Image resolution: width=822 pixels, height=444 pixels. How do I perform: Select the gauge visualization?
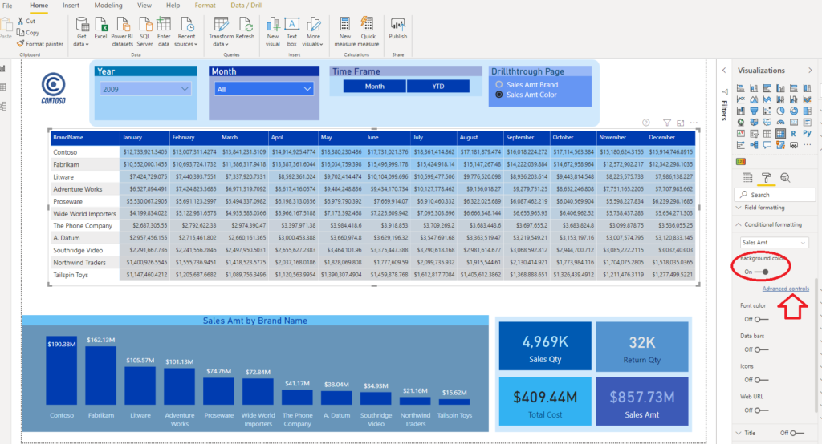coord(780,123)
